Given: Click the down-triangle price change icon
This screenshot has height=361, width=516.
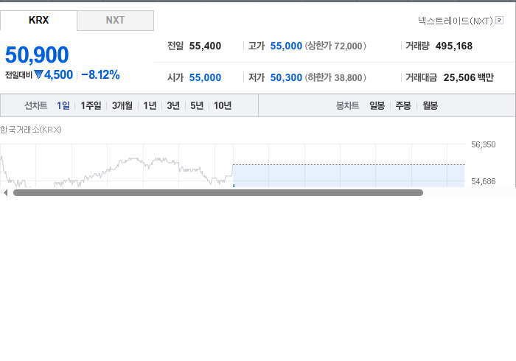Looking at the screenshot, I should (x=38, y=74).
